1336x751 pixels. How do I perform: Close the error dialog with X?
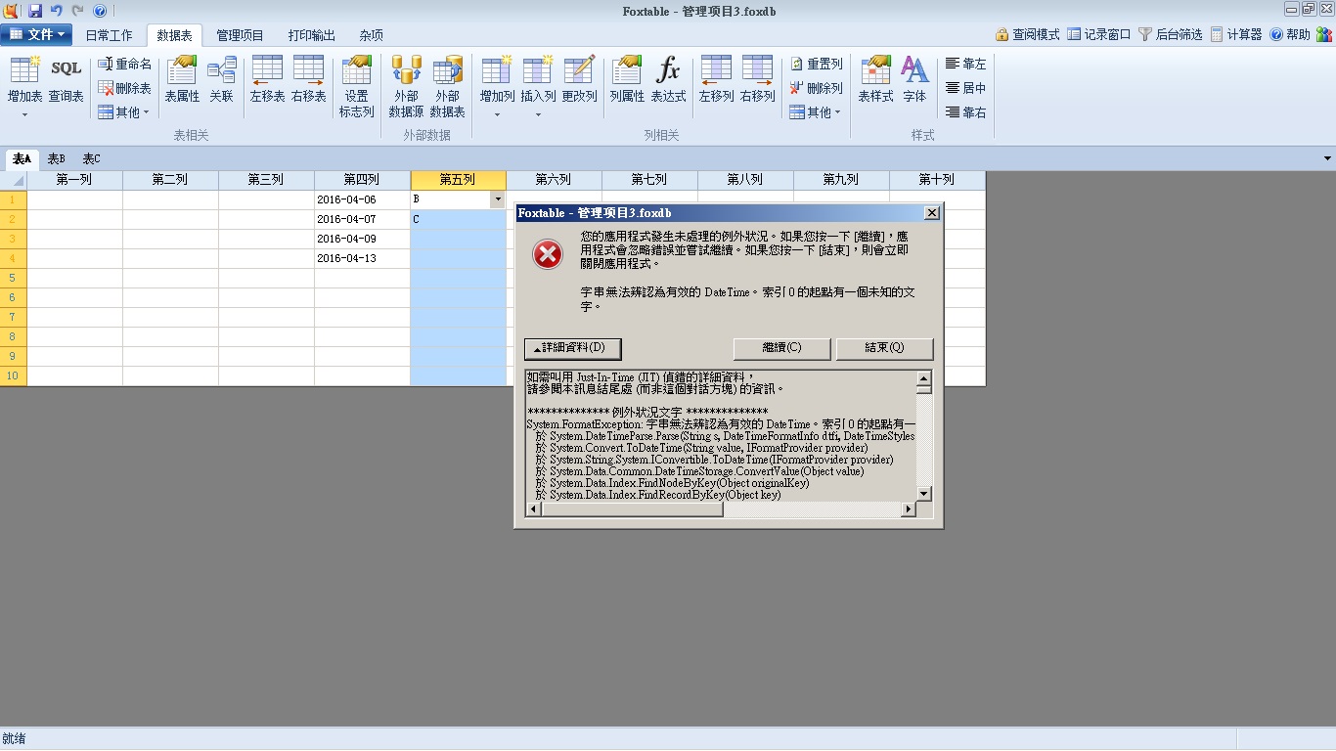(x=932, y=212)
